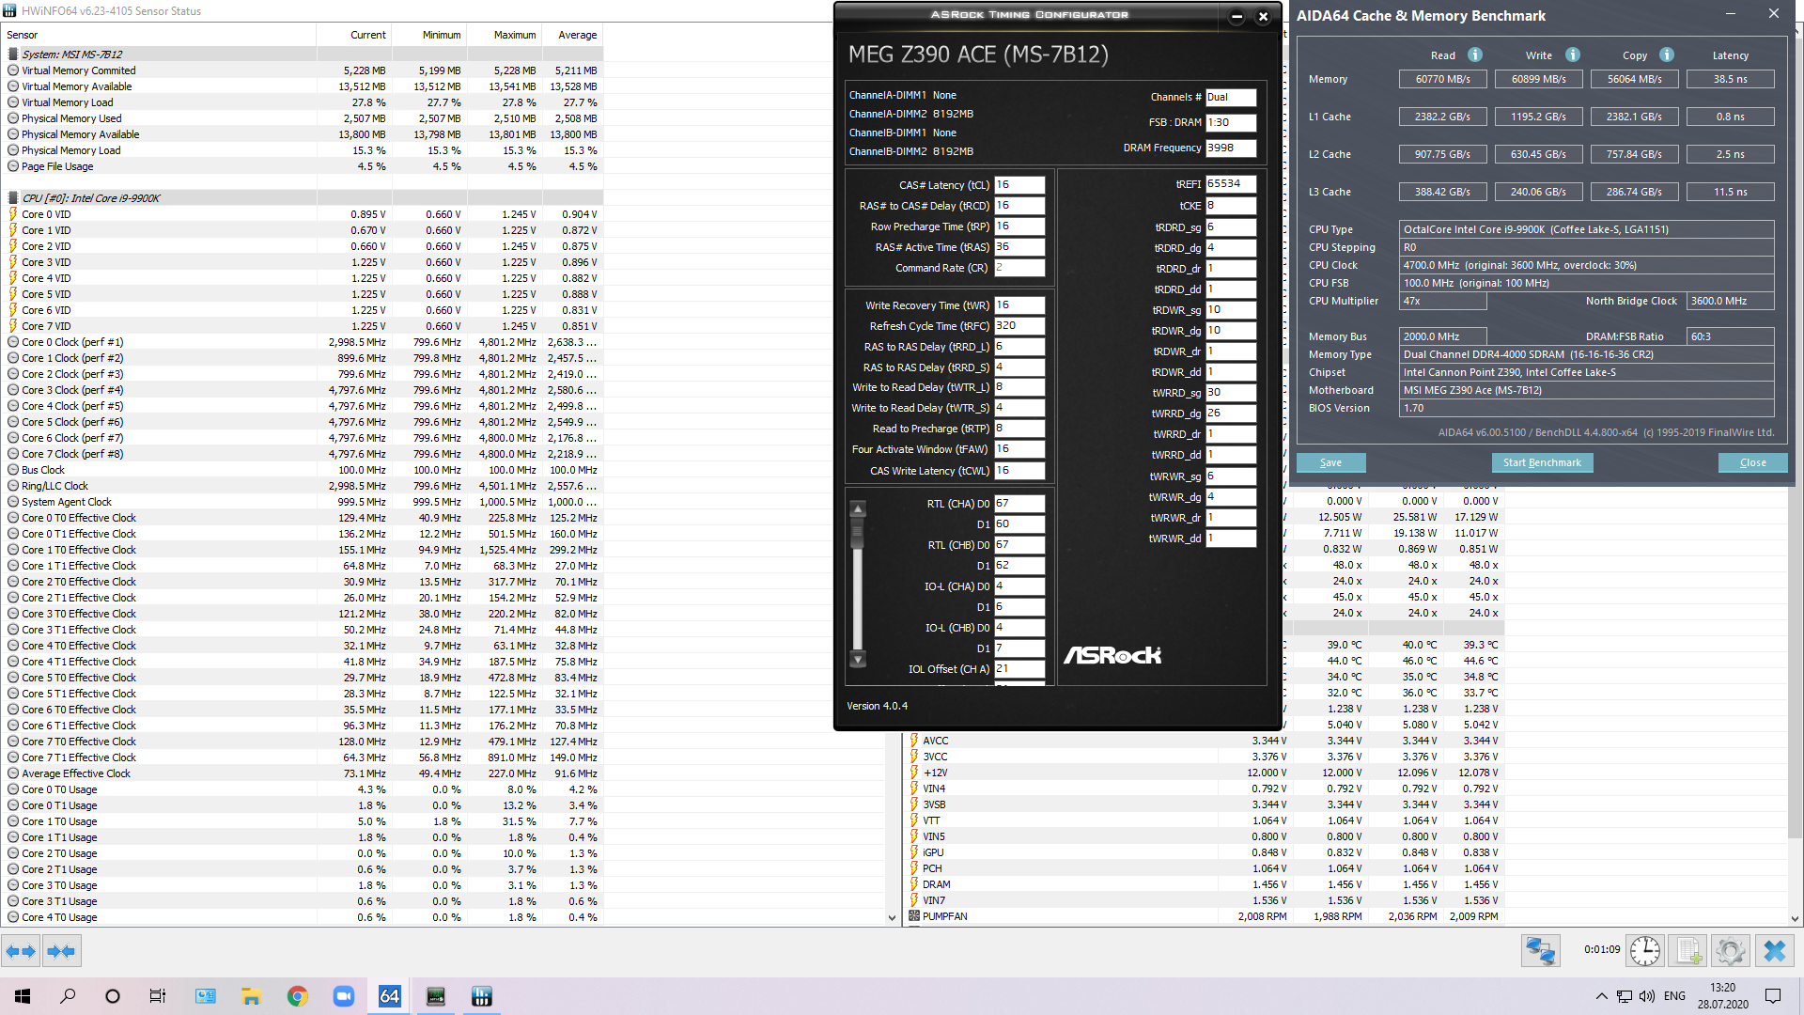The width and height of the screenshot is (1804, 1015).
Task: Click the Read info icon in AIDA64
Action: [1475, 55]
